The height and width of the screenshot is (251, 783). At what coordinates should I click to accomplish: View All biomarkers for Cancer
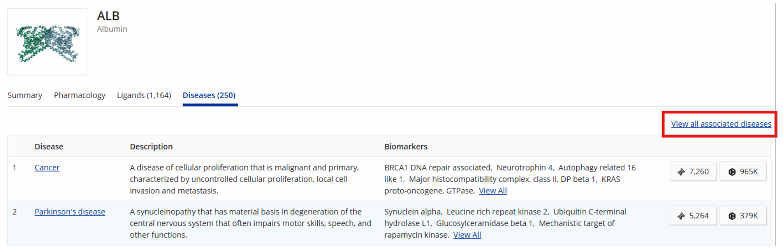coord(493,191)
